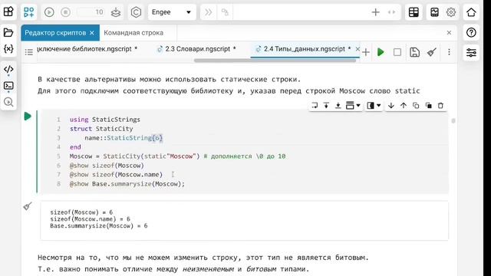Click code line 'name::StaticString{6}'
This screenshot has height=276, width=491.
tap(124, 138)
